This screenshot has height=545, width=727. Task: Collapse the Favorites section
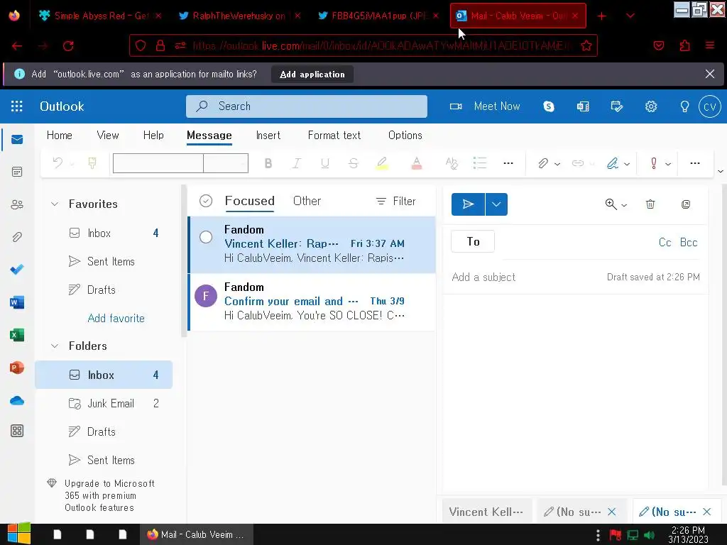point(55,204)
